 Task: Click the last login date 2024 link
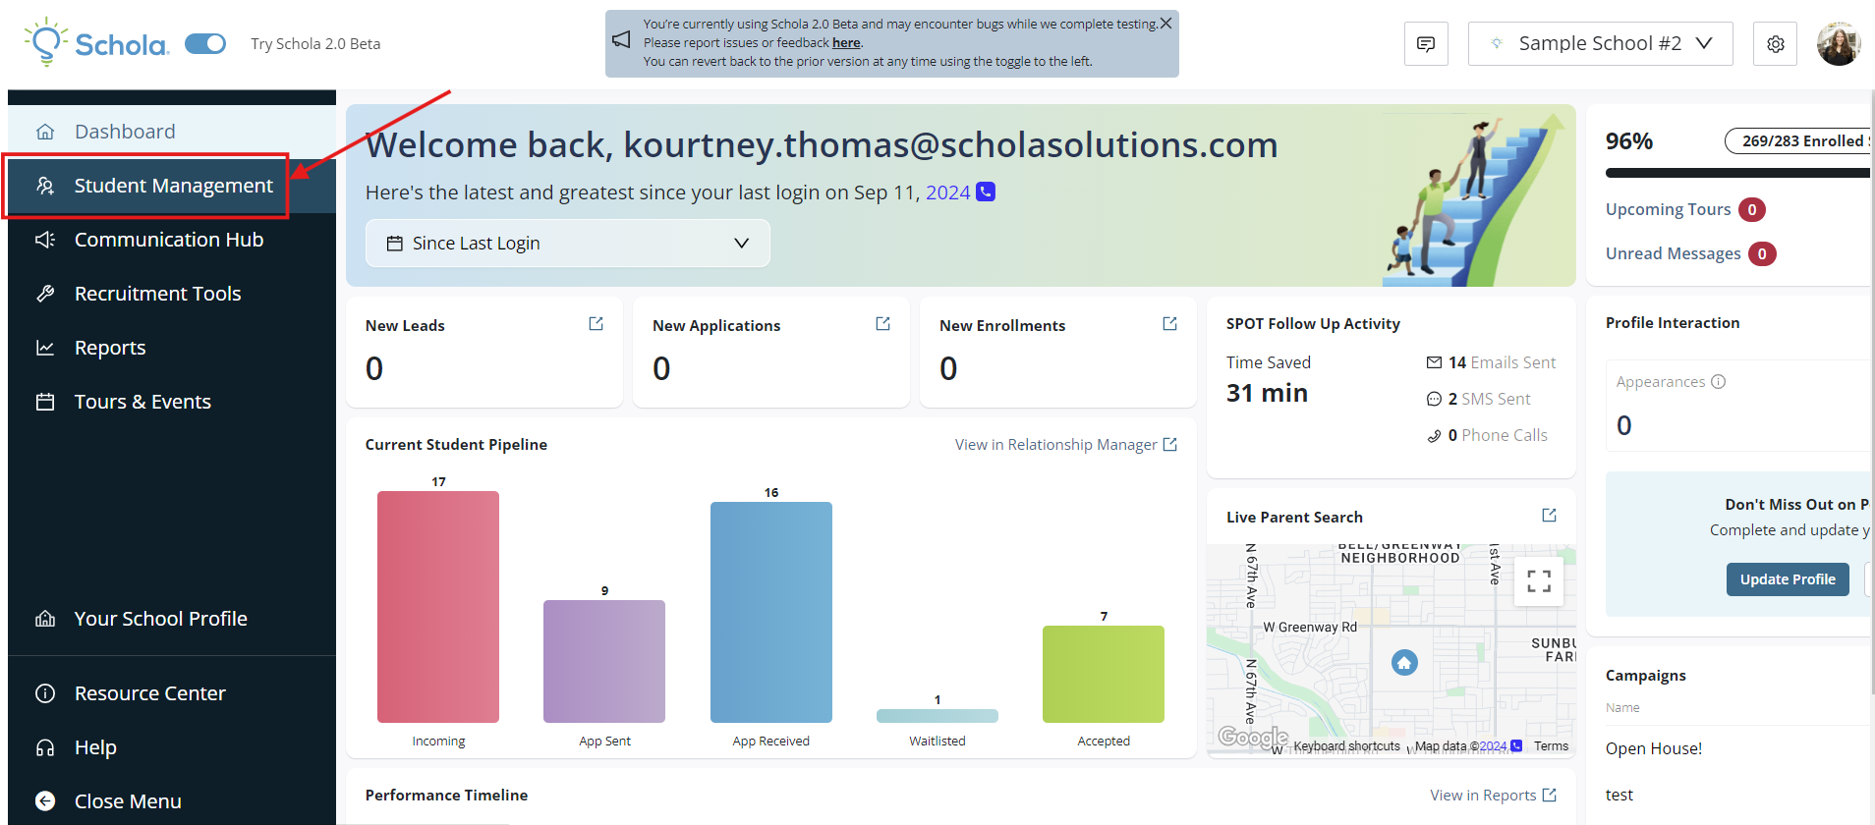pos(947,192)
